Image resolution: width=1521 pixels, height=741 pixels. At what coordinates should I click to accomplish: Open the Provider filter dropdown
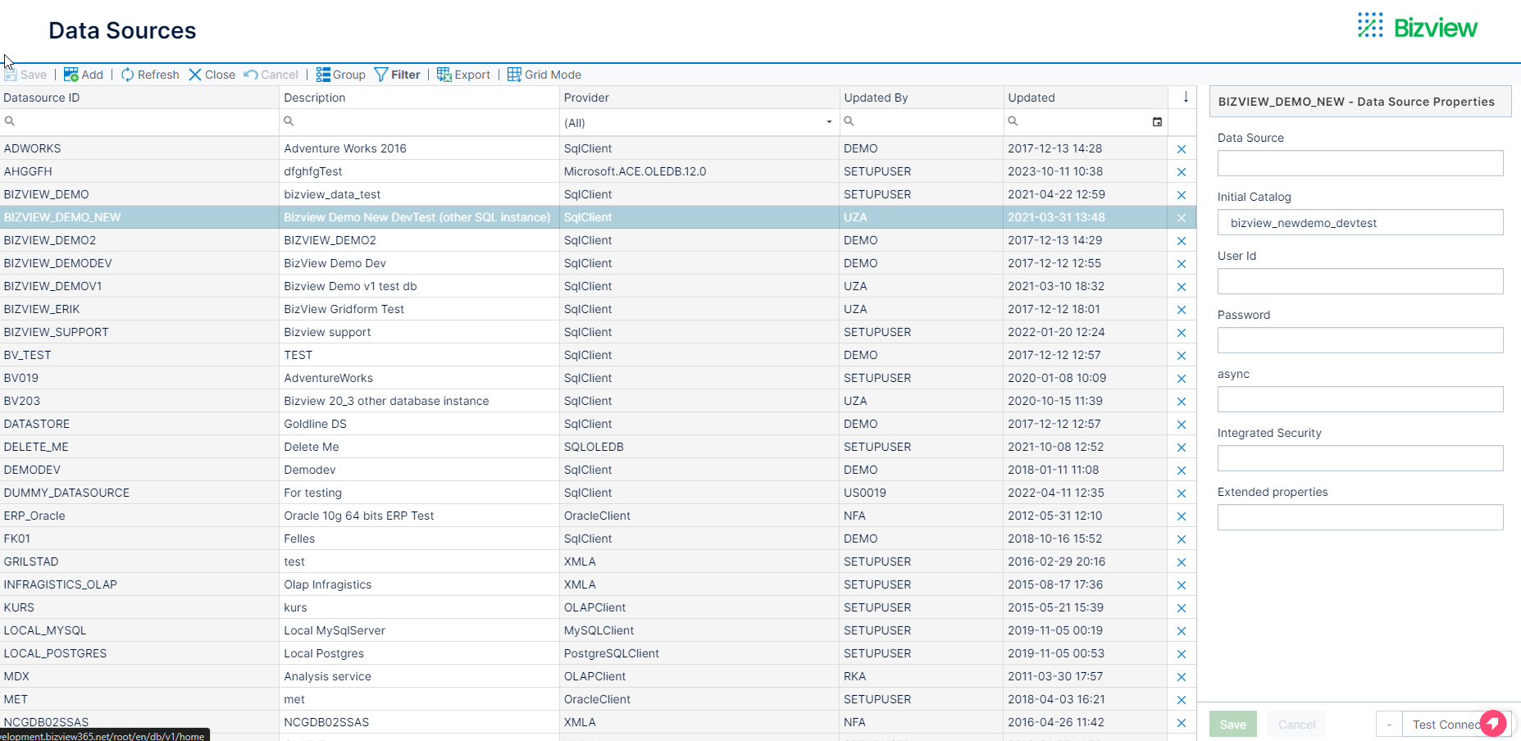[x=829, y=122]
